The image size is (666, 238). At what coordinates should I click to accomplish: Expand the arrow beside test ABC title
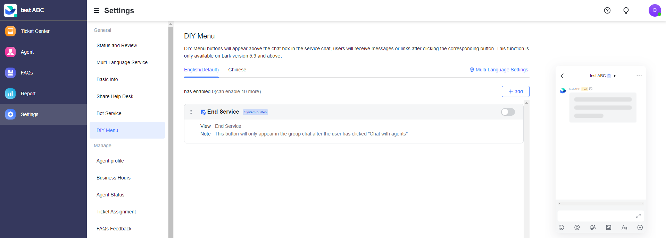(x=615, y=76)
